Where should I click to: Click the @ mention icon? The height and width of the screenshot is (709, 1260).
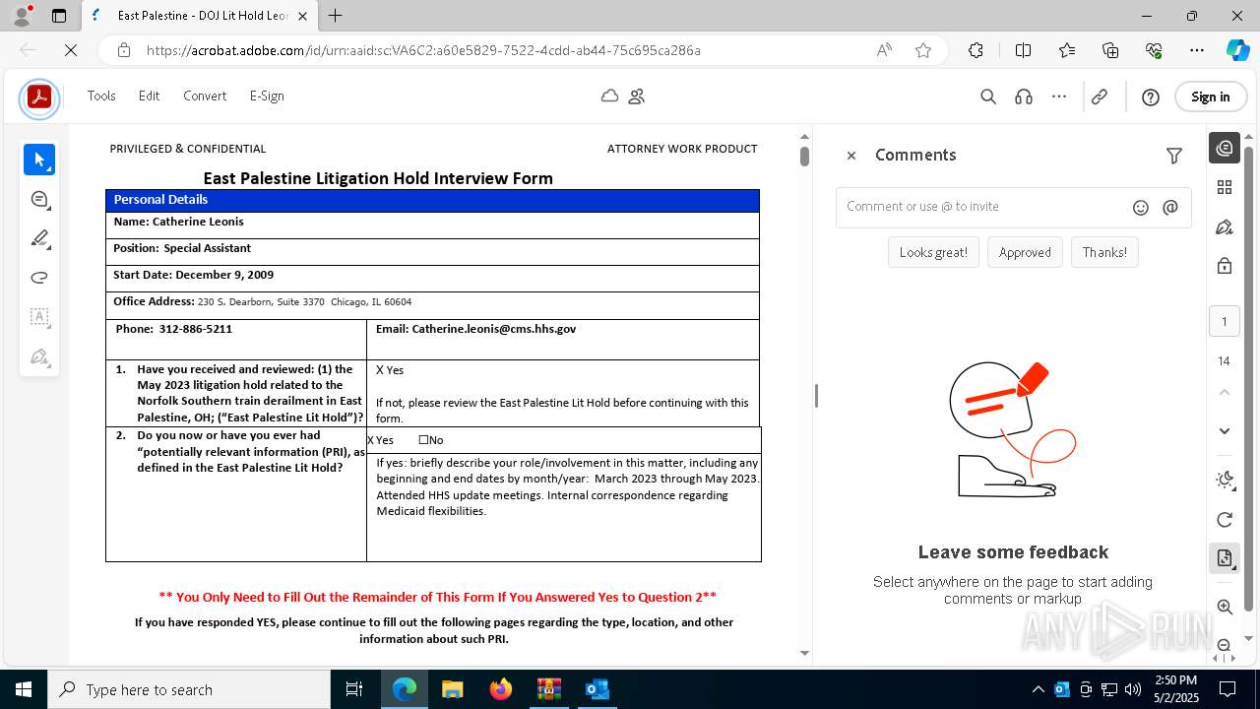coord(1170,207)
